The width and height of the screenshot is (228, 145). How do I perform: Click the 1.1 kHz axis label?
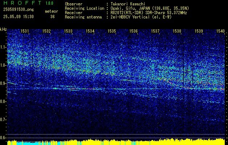coord(3,47)
